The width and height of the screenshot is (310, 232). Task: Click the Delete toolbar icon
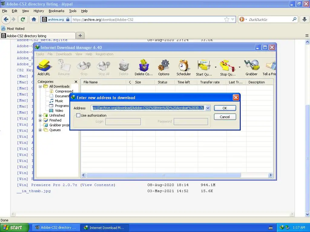124,68
